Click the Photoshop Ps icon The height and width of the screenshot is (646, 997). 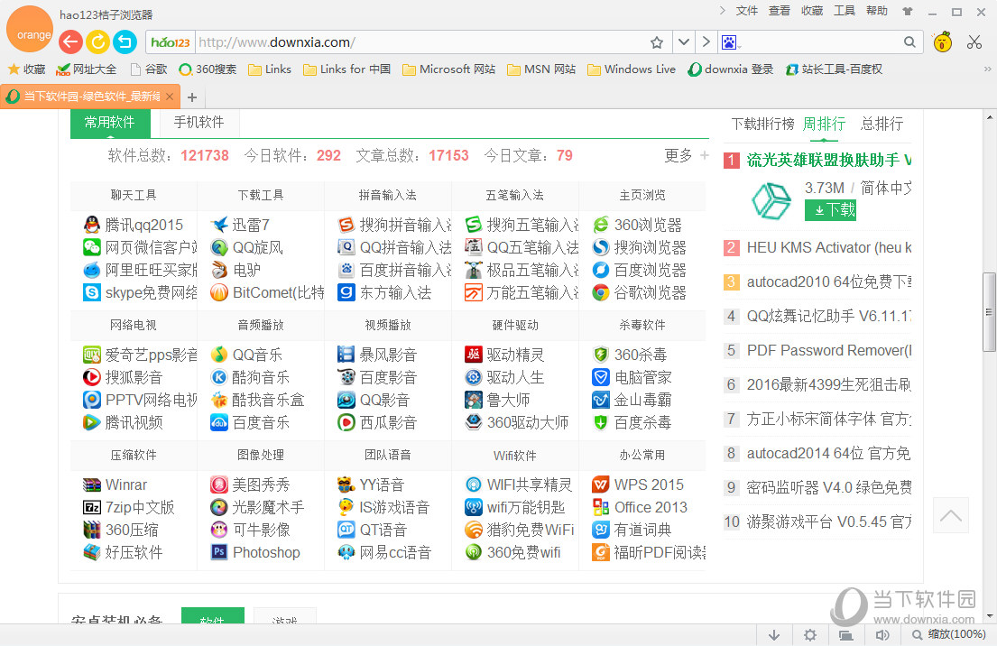coord(219,552)
